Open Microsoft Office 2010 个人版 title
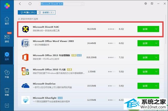This screenshot has width=168, height=111. [x=49, y=69]
